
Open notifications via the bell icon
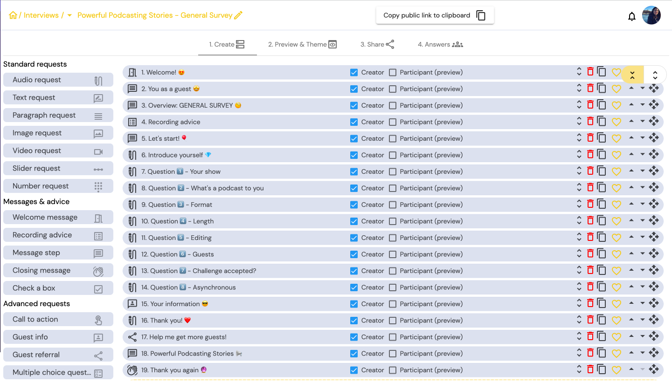(632, 15)
